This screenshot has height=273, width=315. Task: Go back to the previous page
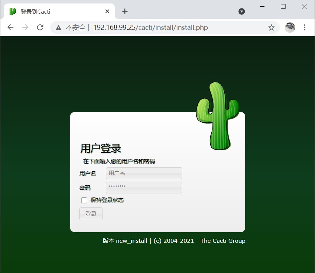click(10, 28)
